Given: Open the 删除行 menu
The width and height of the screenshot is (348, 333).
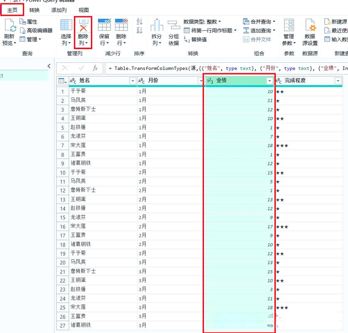Looking at the screenshot, I should (x=121, y=32).
